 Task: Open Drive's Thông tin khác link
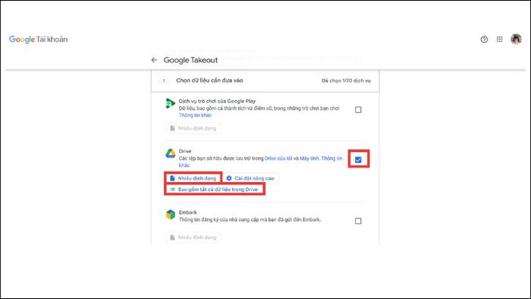(331, 158)
